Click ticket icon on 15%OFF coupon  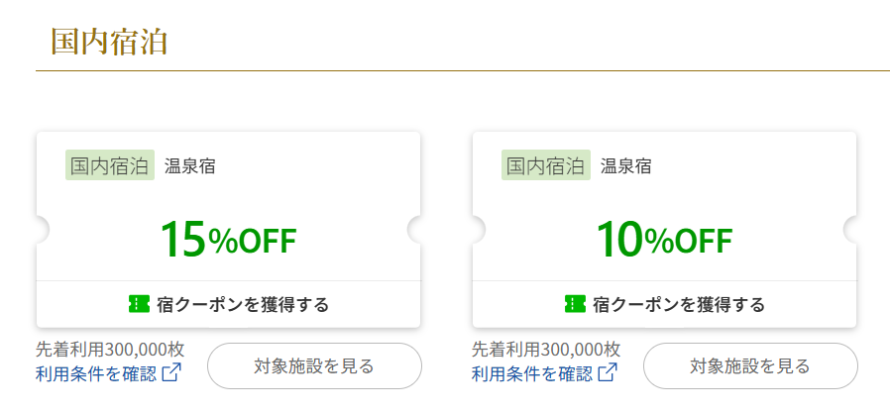click(138, 304)
